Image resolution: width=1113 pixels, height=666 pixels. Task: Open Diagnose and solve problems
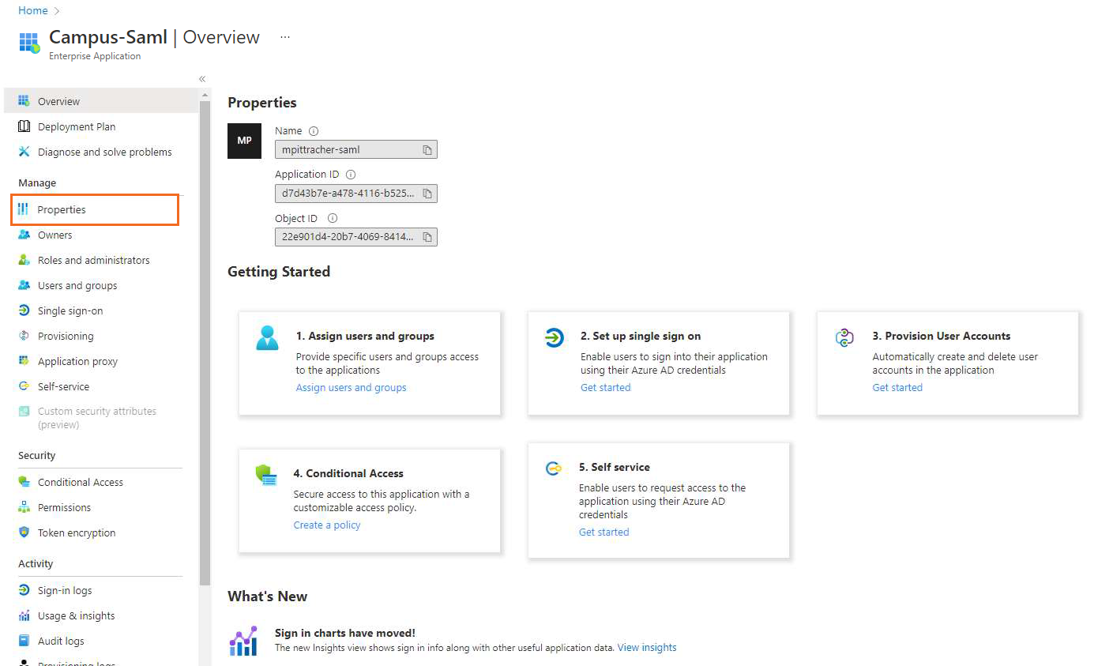[104, 152]
